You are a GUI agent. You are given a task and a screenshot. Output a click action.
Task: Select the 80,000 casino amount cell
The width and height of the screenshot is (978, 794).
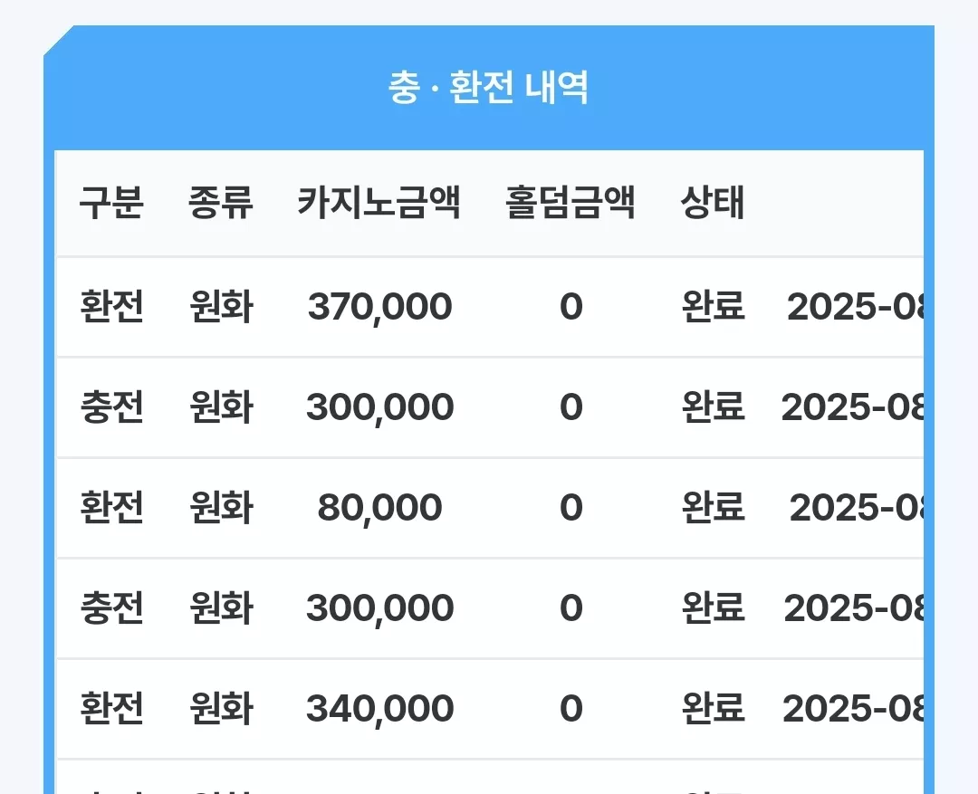[x=379, y=508]
